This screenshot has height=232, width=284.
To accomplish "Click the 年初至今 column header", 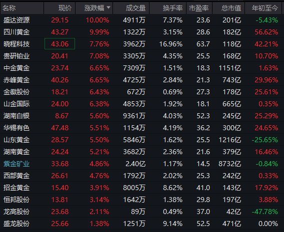I will pos(263,8).
